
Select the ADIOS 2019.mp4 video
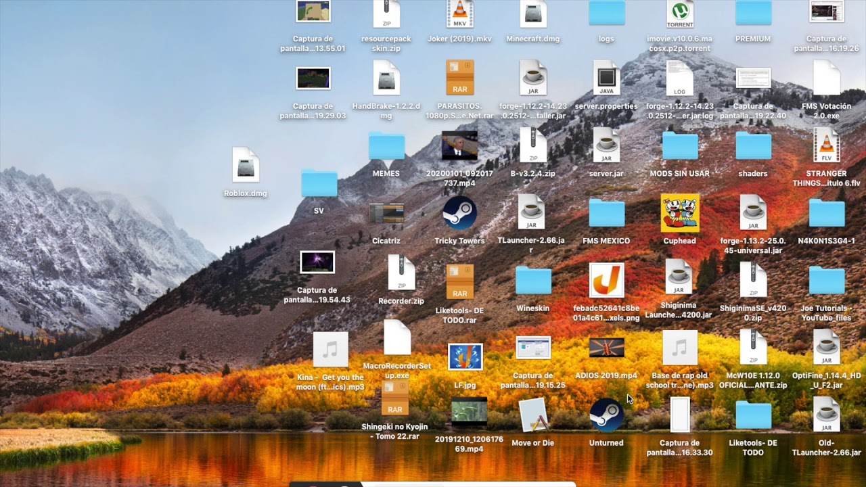[x=607, y=348]
